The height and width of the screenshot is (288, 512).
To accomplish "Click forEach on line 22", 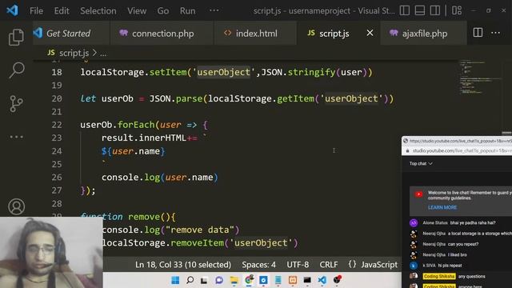I will [x=136, y=125].
